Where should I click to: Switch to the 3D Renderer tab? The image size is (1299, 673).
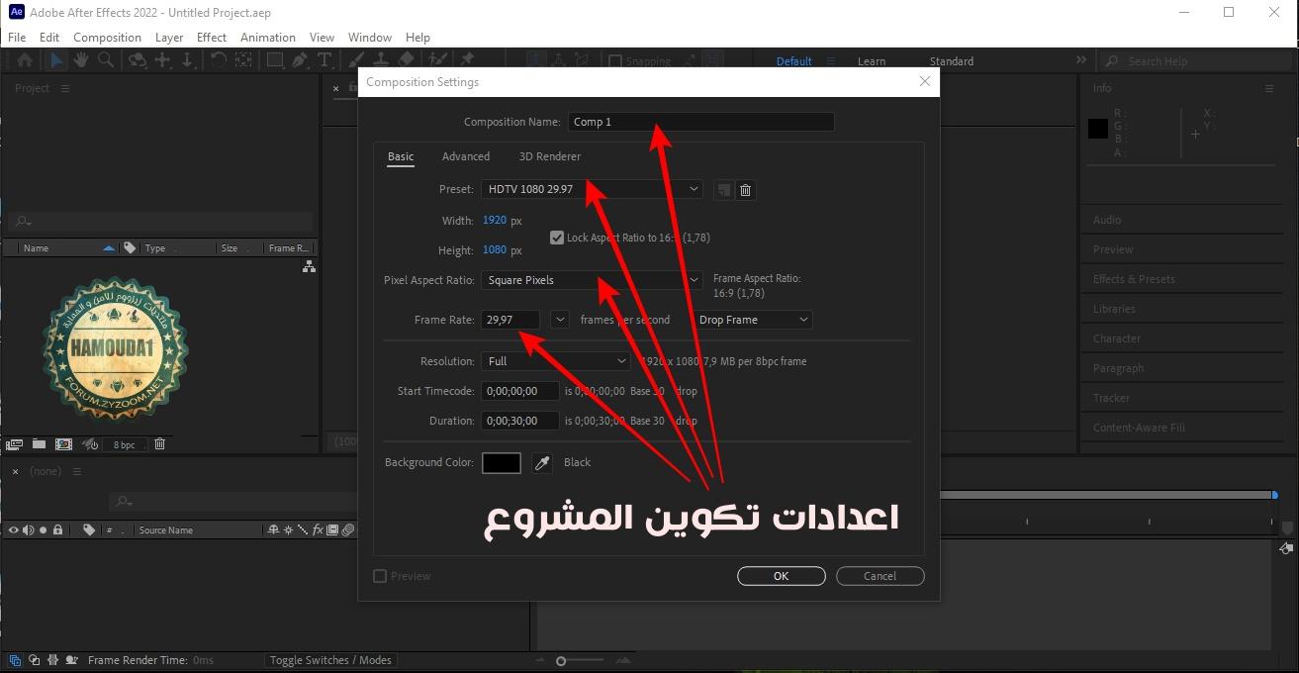pos(550,156)
